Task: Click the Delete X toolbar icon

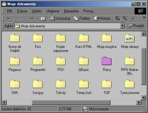Action: (132, 19)
